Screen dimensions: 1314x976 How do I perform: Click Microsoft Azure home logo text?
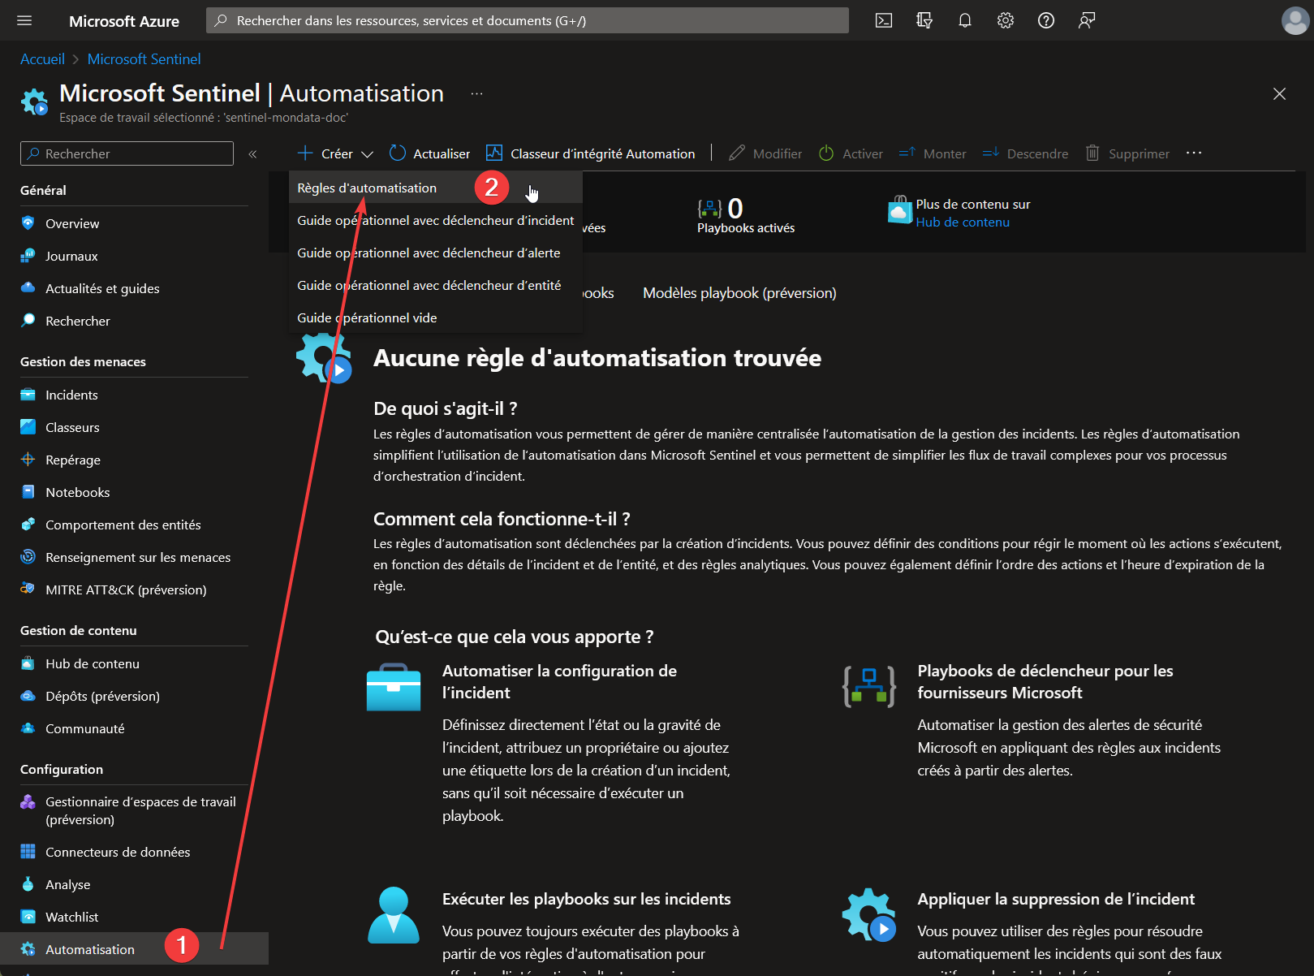[x=124, y=21]
